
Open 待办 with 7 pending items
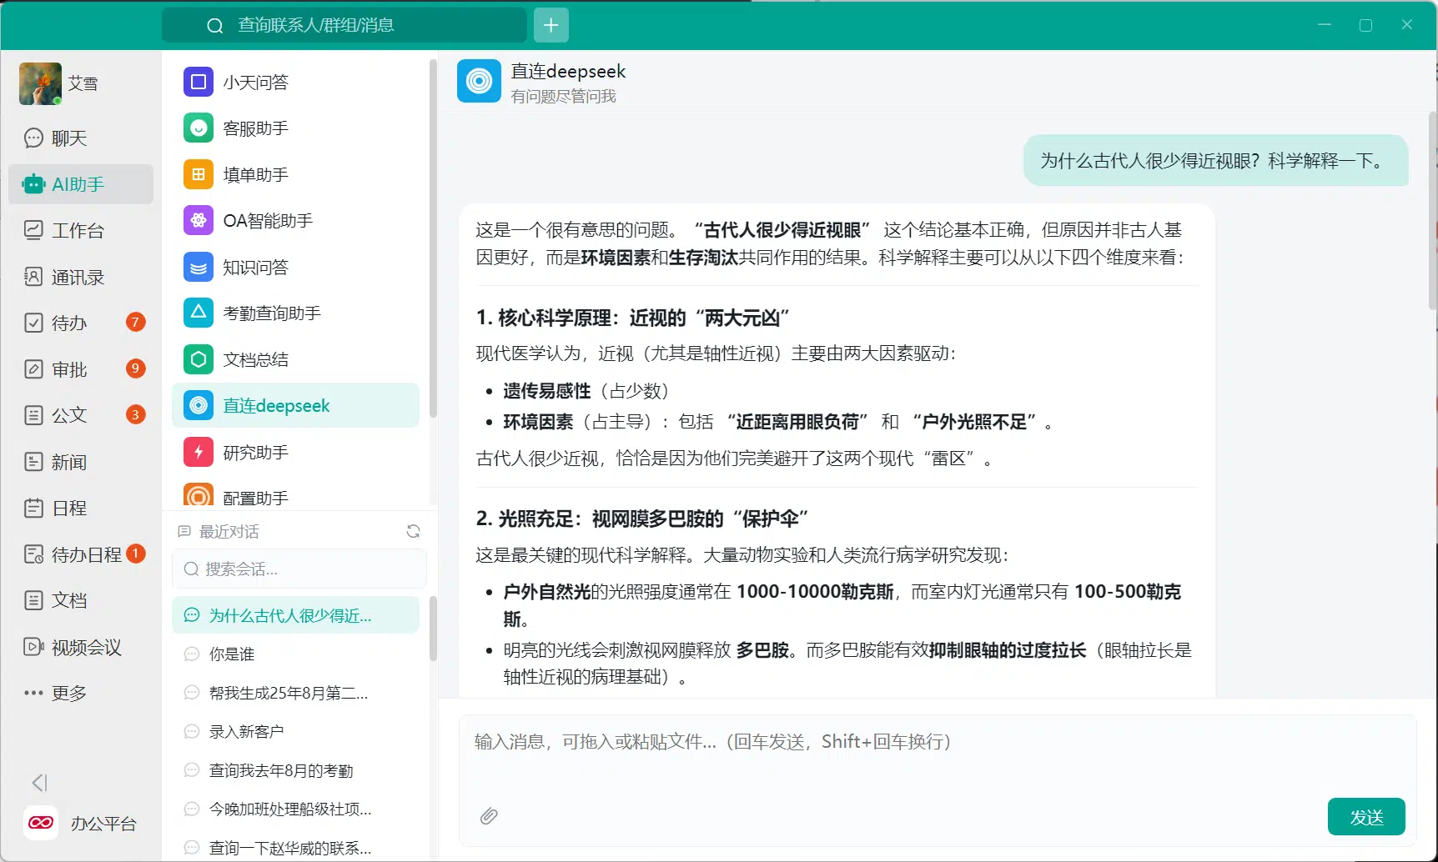(81, 323)
